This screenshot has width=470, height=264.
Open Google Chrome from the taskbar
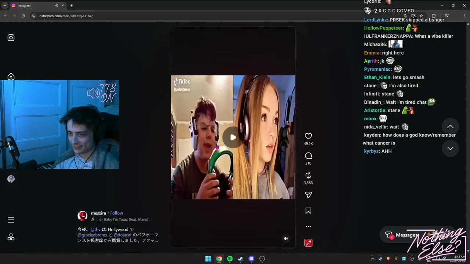pos(219,258)
